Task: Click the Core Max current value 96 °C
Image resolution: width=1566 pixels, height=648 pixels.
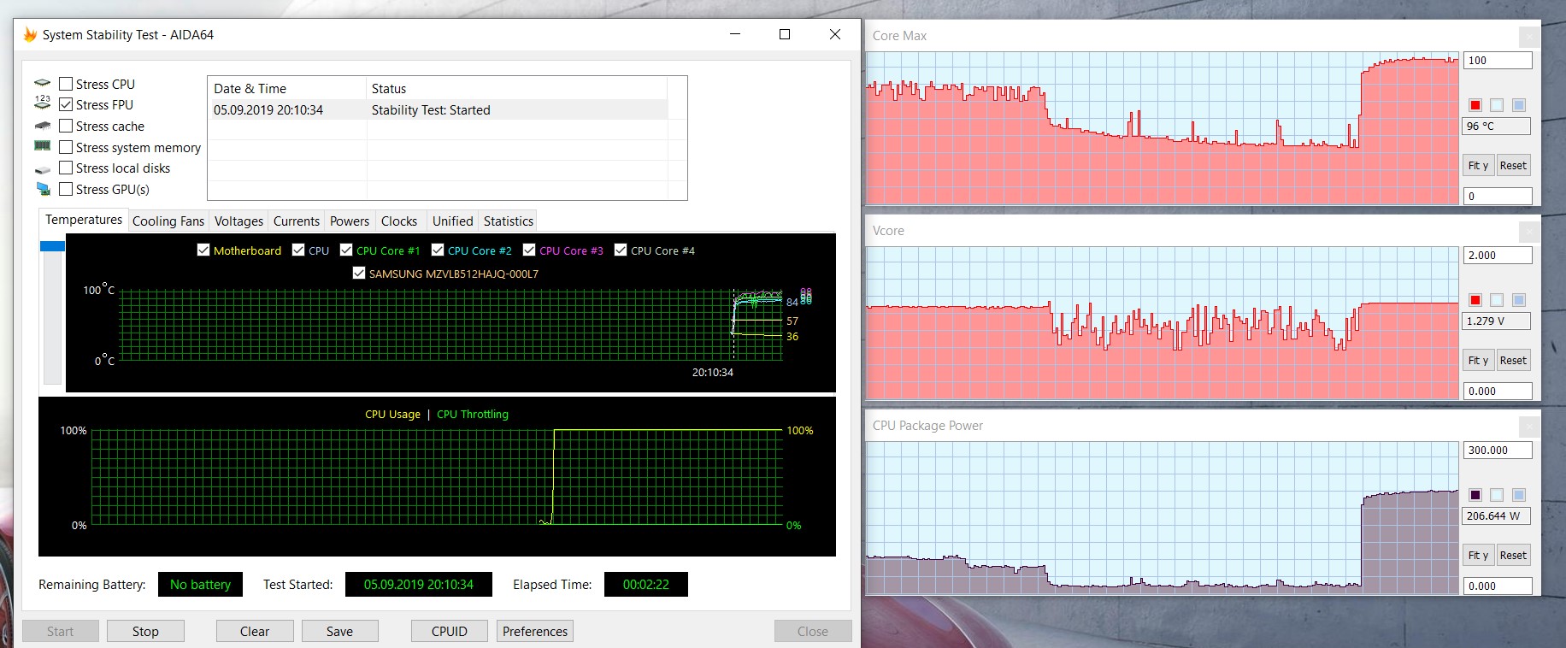Action: (x=1498, y=126)
